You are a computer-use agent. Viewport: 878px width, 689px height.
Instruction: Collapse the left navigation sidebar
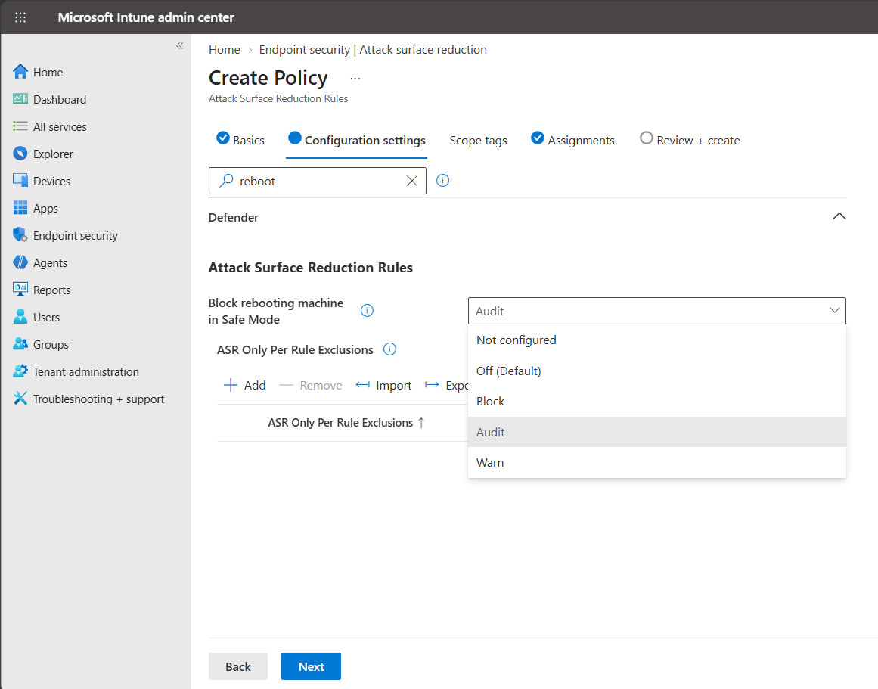pyautogui.click(x=180, y=46)
